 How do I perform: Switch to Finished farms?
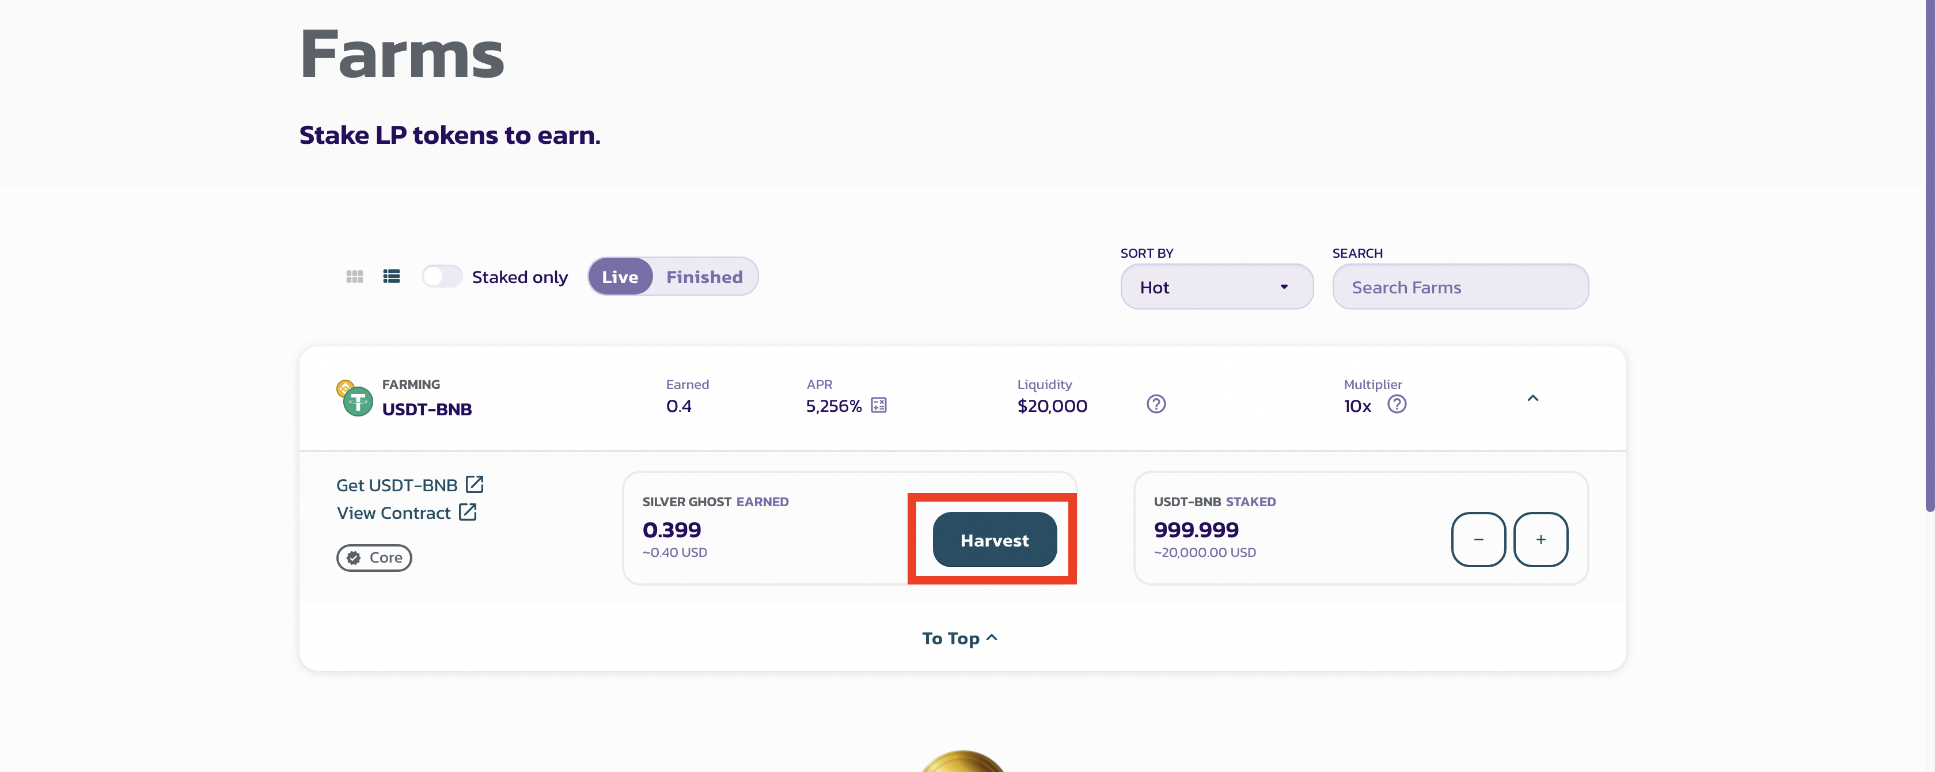pyautogui.click(x=704, y=277)
